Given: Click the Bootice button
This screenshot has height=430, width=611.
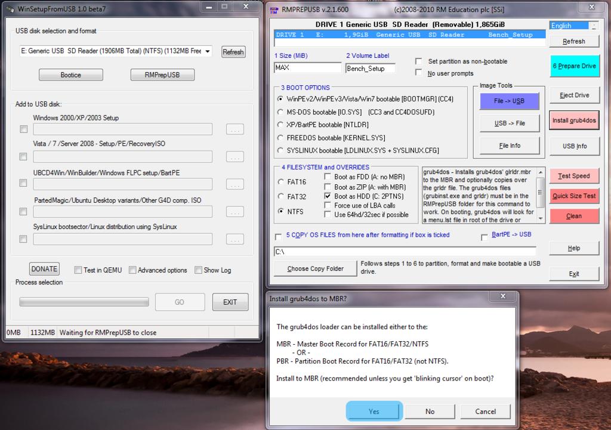Looking at the screenshot, I should click(70, 75).
